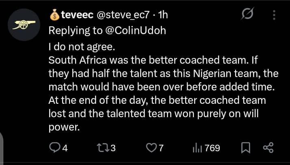Open the Grok explain icon on tweet
The width and height of the screenshot is (290, 165).
click(247, 15)
